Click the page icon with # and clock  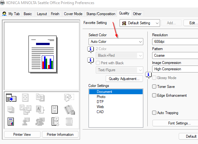coord(55,122)
